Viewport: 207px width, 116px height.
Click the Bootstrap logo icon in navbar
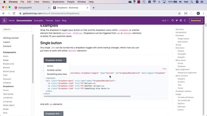(x=4, y=21)
